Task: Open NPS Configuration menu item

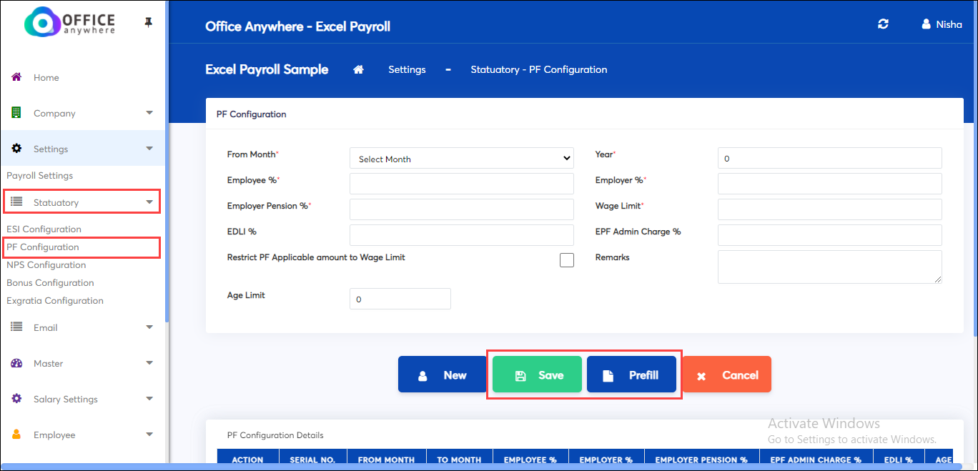Action: pyautogui.click(x=46, y=264)
